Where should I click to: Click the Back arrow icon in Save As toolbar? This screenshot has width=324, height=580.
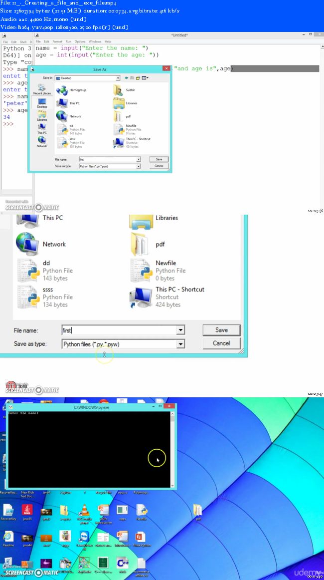pyautogui.click(x=126, y=78)
